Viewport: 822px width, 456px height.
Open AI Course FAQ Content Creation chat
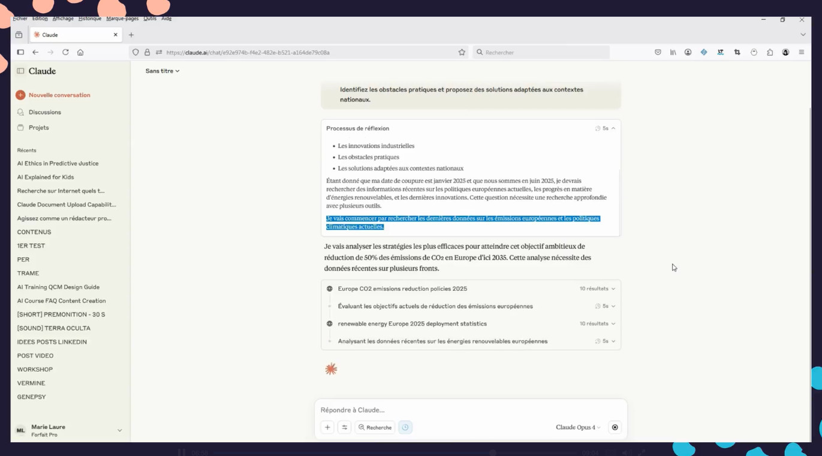click(61, 301)
